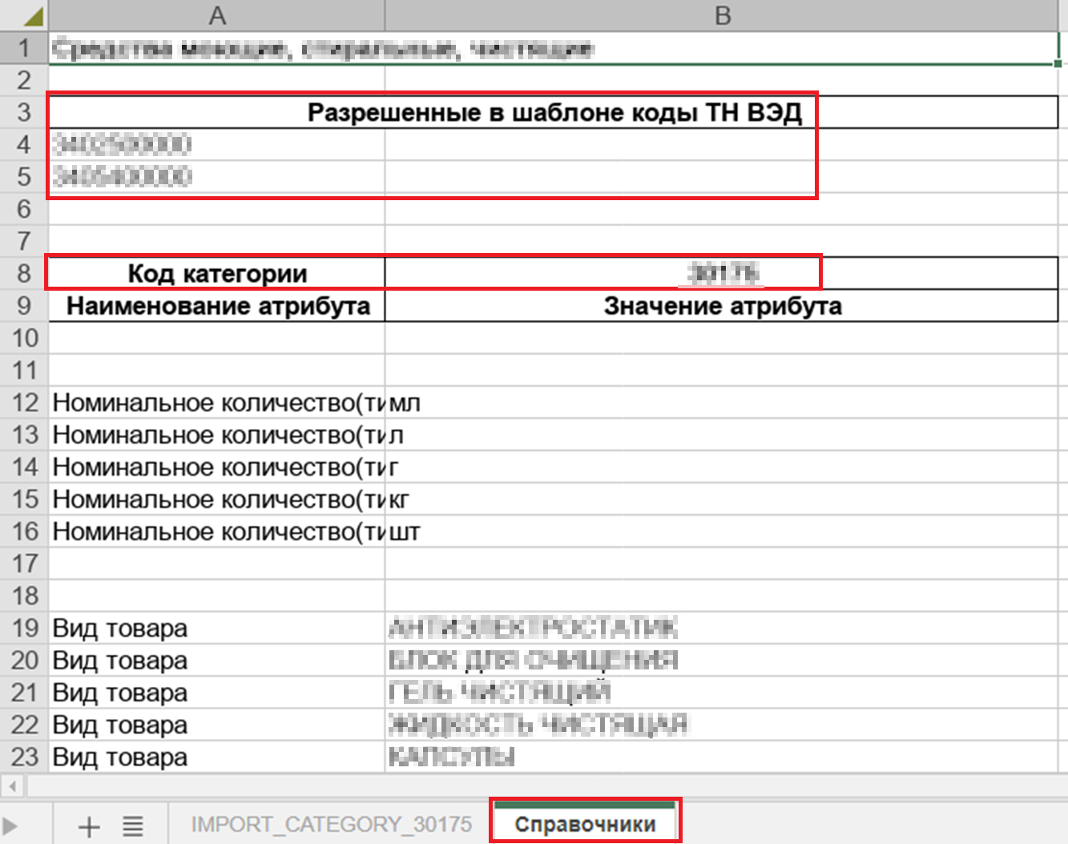This screenshot has width=1068, height=844.
Task: Select 'Номинальное количество' cell in row 16
Action: [217, 531]
